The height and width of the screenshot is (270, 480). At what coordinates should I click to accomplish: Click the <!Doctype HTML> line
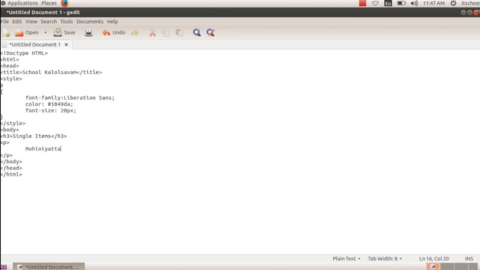[24, 53]
